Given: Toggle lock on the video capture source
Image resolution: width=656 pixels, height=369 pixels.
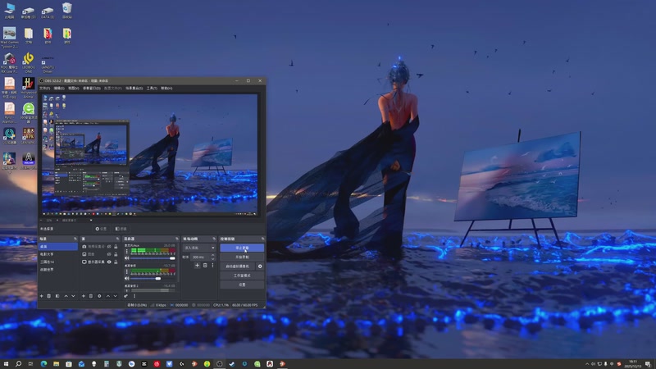Looking at the screenshot, I should pos(116,247).
